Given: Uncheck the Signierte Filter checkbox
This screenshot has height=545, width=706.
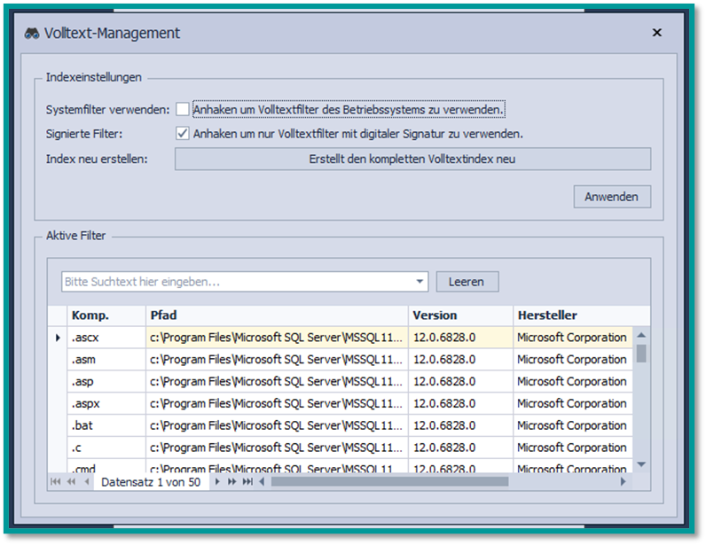Looking at the screenshot, I should [x=183, y=134].
